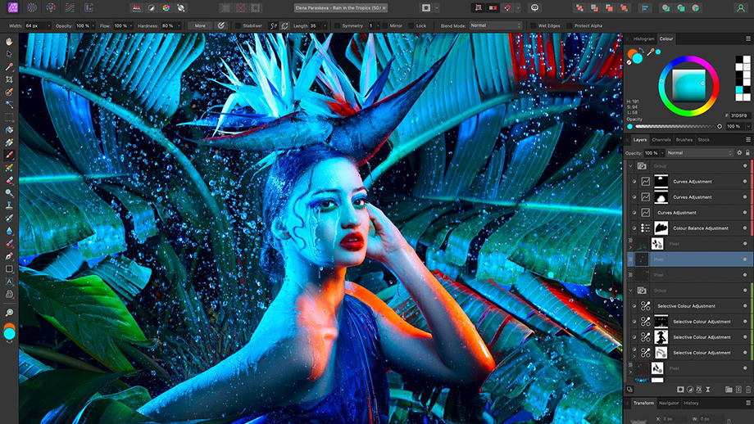
Task: Select the Move tool at top of toolbar
Action: [x=9, y=54]
